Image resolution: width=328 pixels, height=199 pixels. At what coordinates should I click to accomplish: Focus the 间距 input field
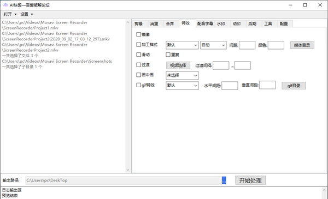(247, 45)
